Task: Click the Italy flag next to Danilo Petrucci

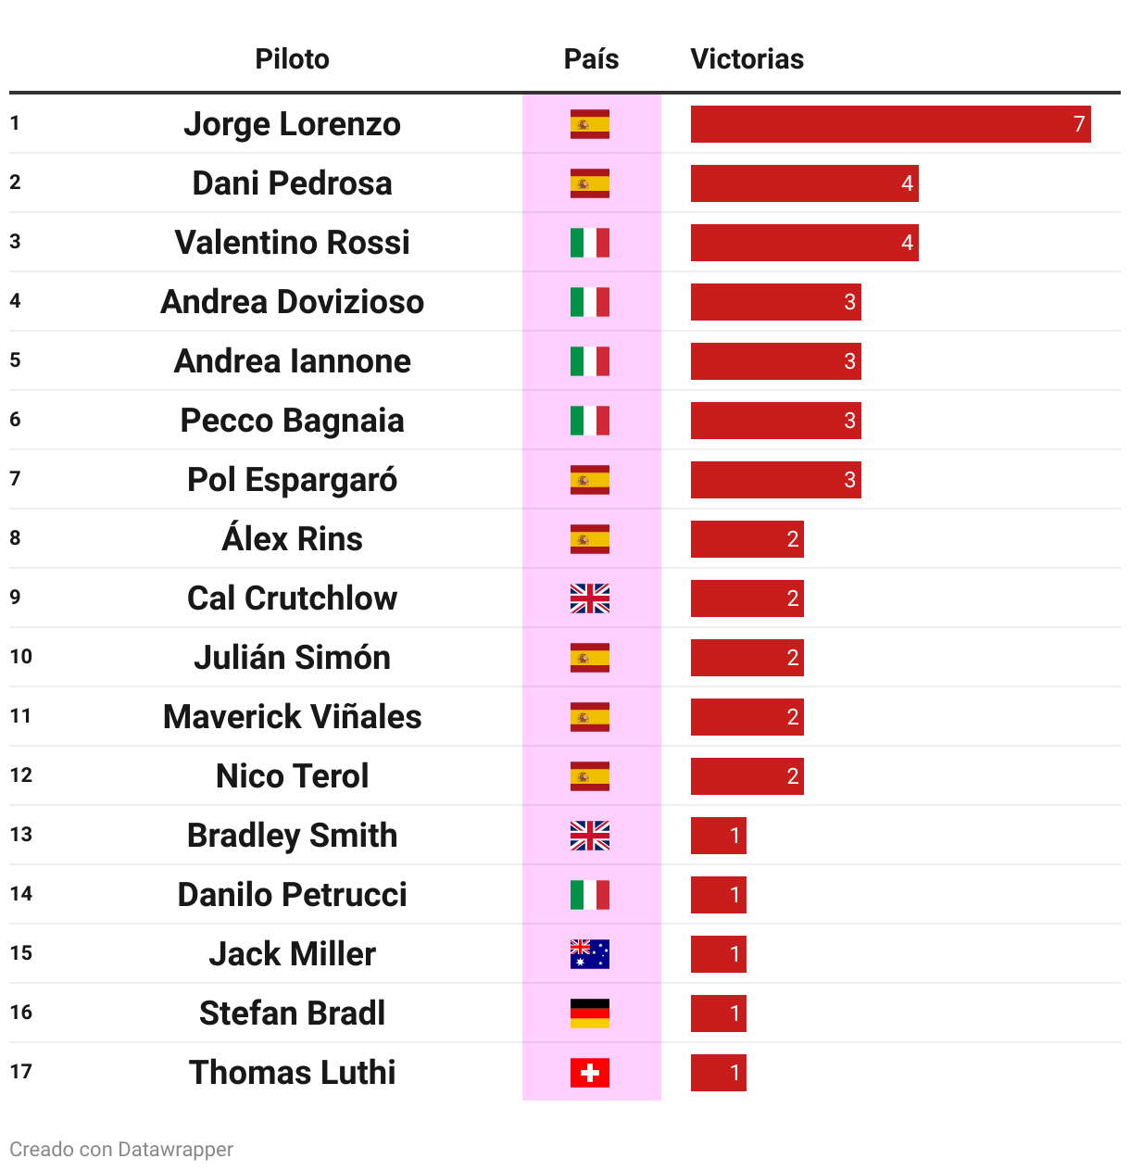Action: [590, 895]
